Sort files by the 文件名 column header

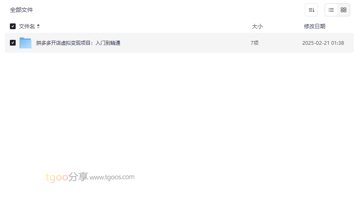[27, 26]
